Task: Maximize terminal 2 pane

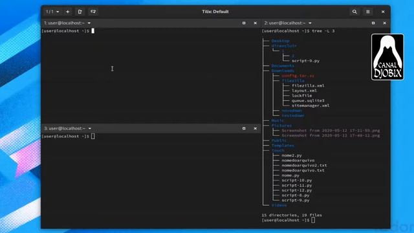Action: coord(373,23)
